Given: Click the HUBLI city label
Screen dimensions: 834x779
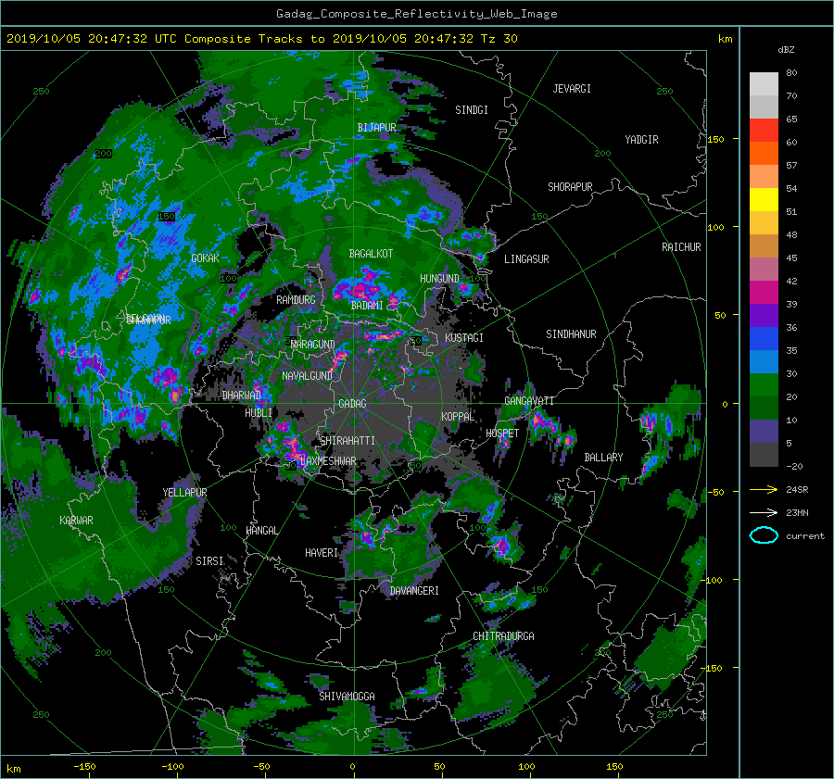Looking at the screenshot, I should (x=259, y=413).
